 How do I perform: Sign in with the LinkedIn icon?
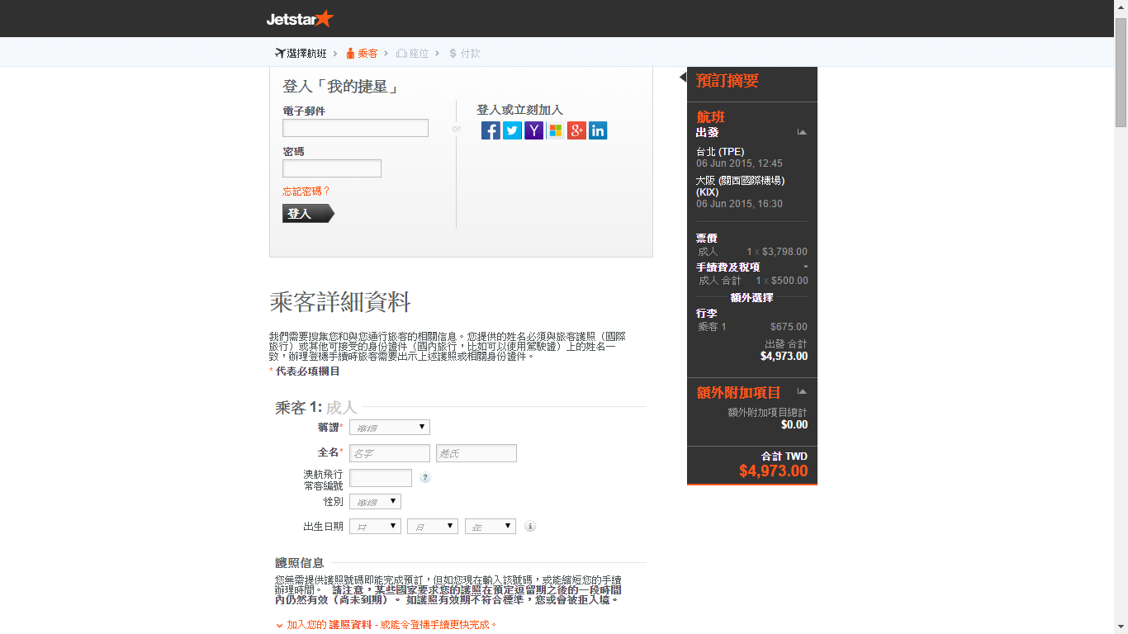[x=598, y=130]
